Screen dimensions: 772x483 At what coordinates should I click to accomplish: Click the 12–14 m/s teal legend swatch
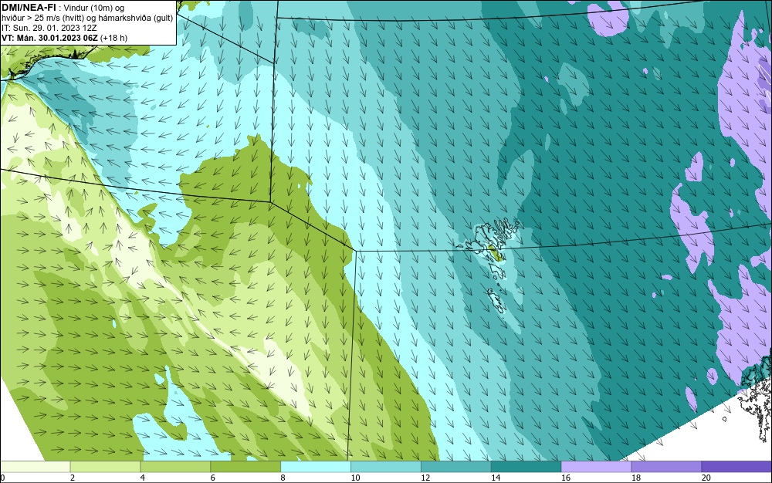456,466
